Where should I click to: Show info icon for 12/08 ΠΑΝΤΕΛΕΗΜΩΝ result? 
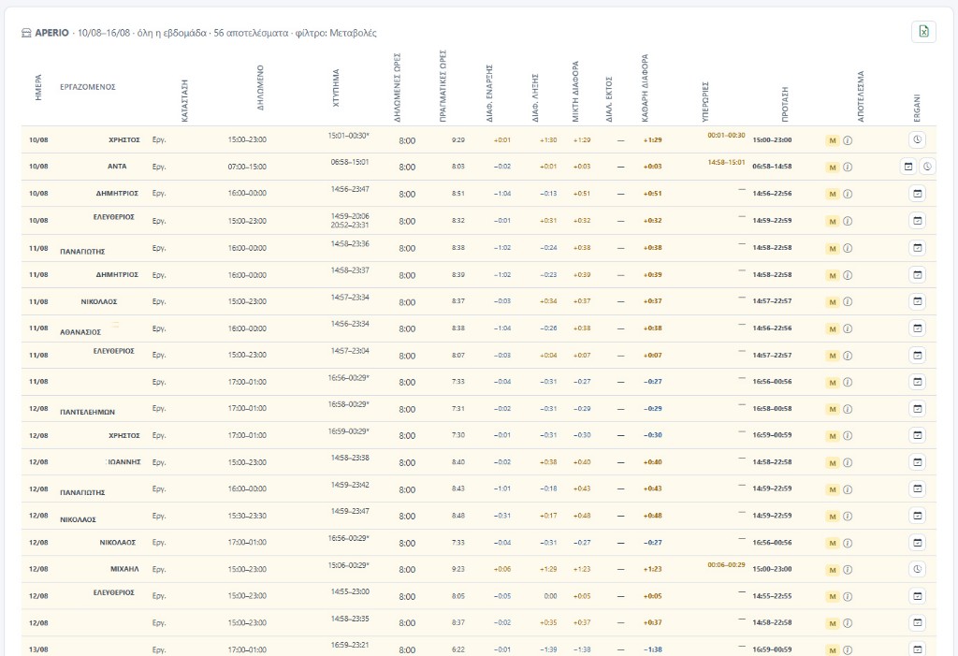(848, 409)
